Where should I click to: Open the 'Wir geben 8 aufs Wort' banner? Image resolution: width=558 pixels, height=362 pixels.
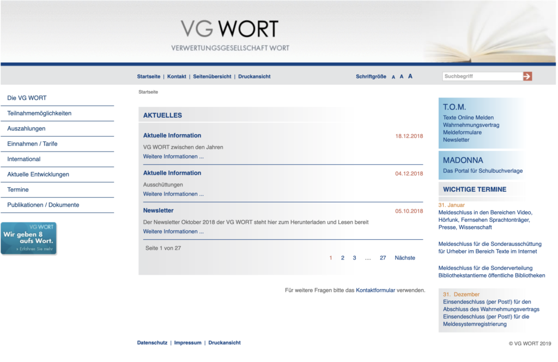click(x=28, y=238)
